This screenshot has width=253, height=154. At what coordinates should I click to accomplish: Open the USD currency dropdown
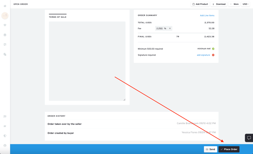245,4
